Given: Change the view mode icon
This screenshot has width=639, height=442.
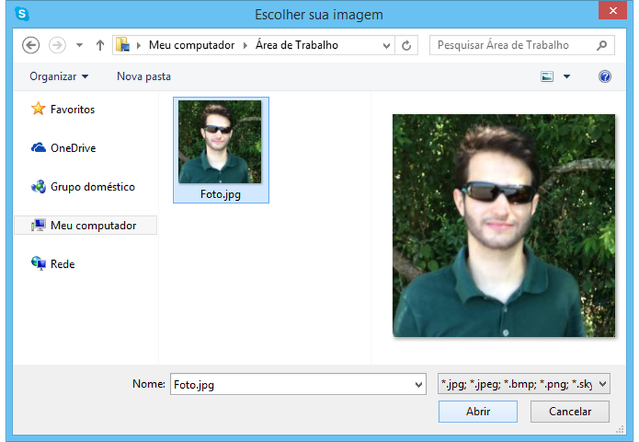Looking at the screenshot, I should 547,77.
